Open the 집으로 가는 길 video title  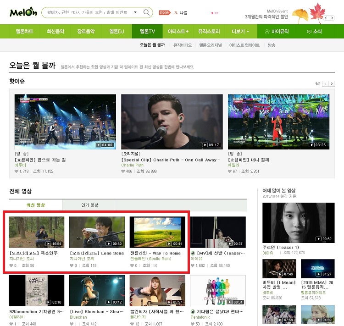point(40,160)
